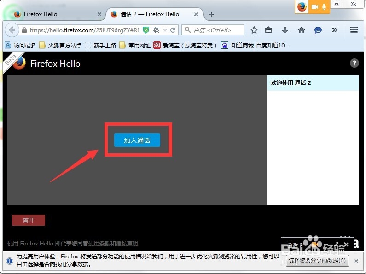Open the downloads arrow icon

point(285,30)
